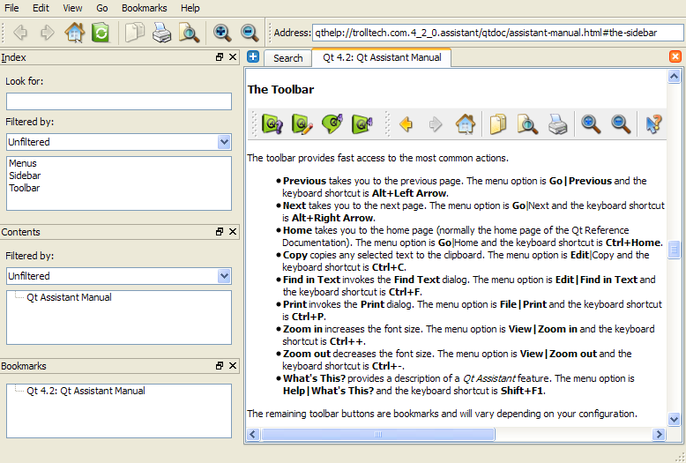This screenshot has width=686, height=463.
Task: Click the horizontal scrollbar thumb
Action: point(378,434)
